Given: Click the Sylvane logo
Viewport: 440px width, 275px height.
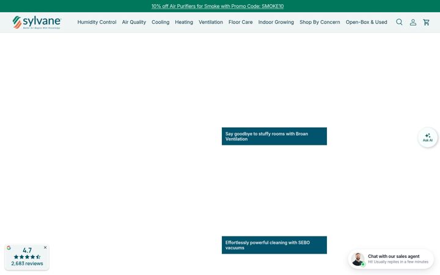Looking at the screenshot, I should tap(37, 22).
